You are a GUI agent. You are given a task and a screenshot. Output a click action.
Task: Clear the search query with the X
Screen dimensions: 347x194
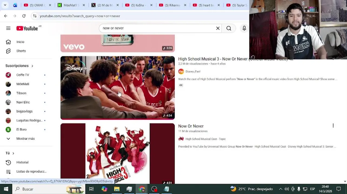(x=218, y=28)
